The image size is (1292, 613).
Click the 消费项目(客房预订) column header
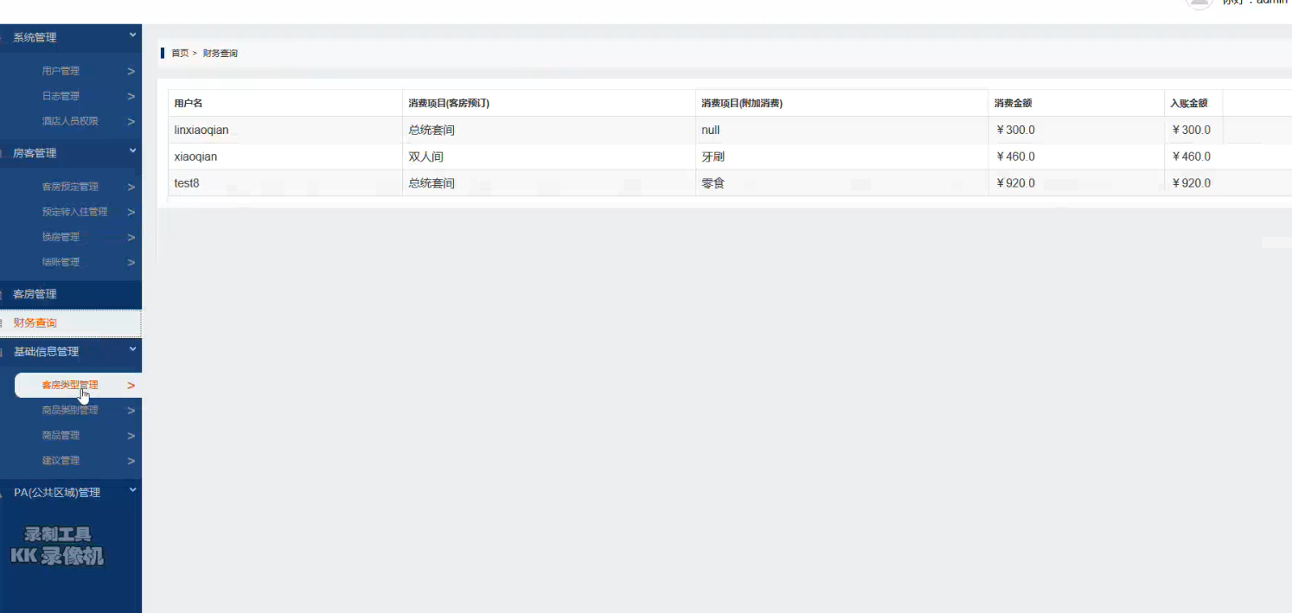(449, 104)
